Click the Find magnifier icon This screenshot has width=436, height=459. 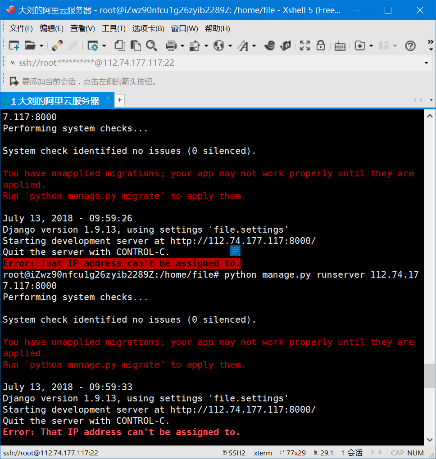151,45
